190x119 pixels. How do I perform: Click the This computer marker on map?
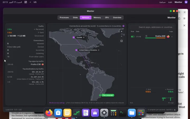pyautogui.click(x=100, y=95)
